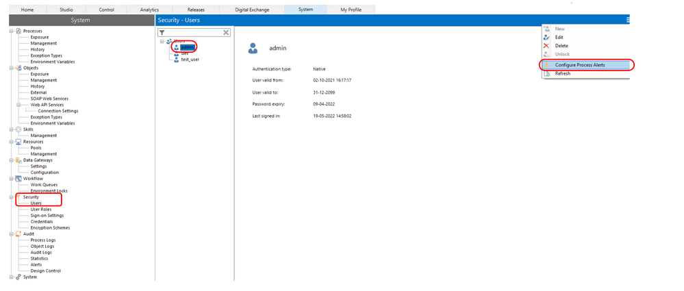The width and height of the screenshot is (684, 291).
Task: Switch to the Studio tab
Action: (66, 10)
